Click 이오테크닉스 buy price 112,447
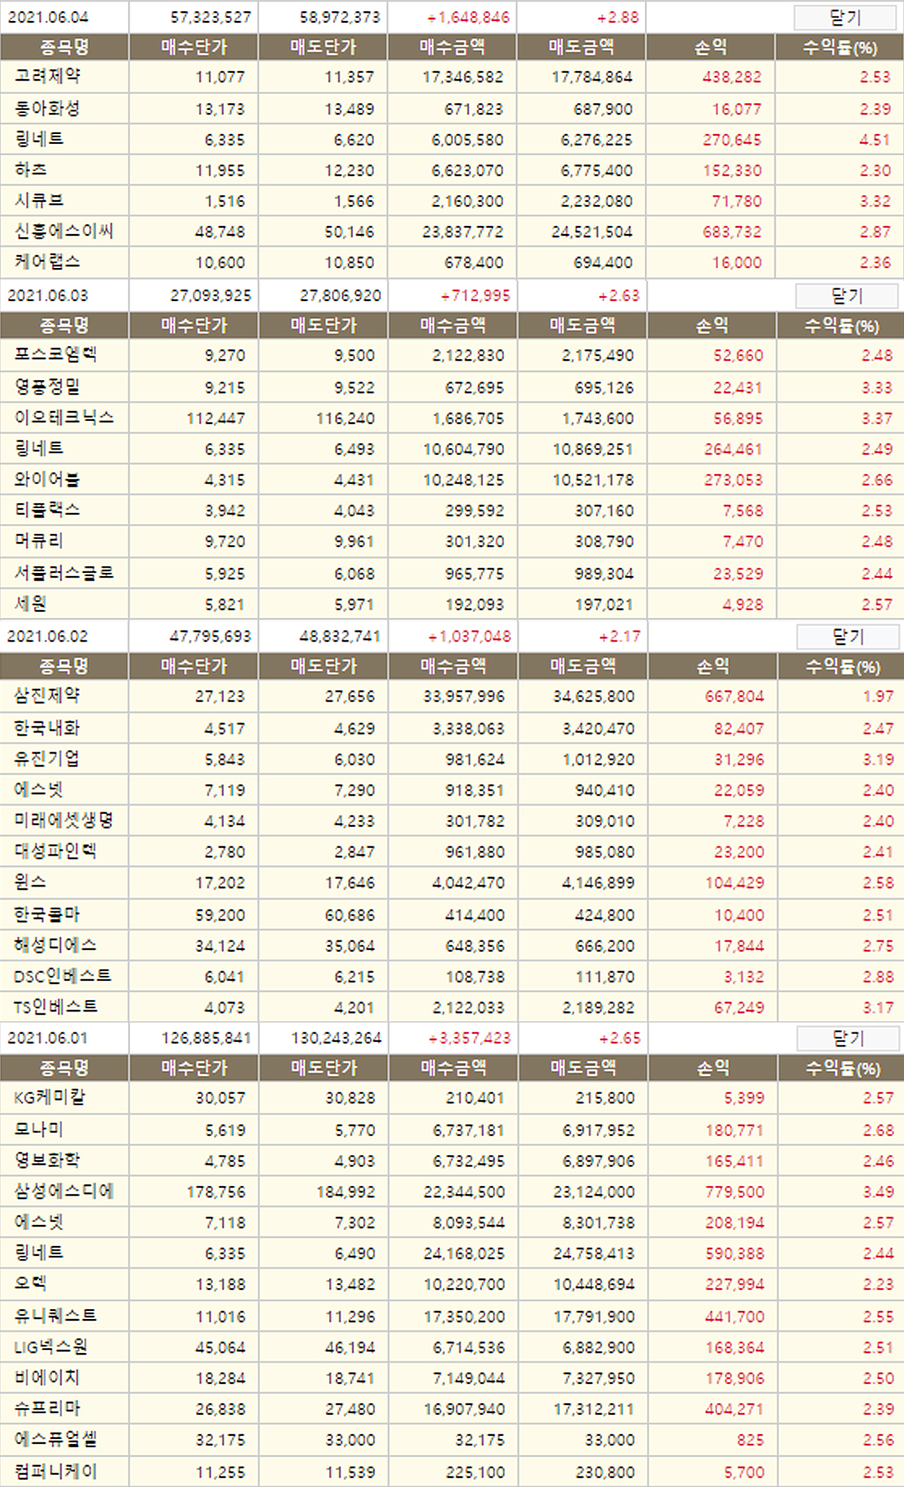 click(216, 418)
